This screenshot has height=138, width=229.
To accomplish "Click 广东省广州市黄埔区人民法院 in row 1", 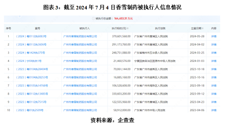I will click(151, 36).
